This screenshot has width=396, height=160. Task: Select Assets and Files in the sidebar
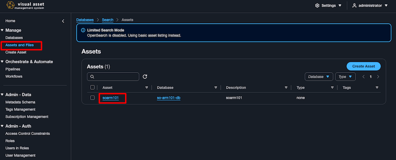coord(19,45)
